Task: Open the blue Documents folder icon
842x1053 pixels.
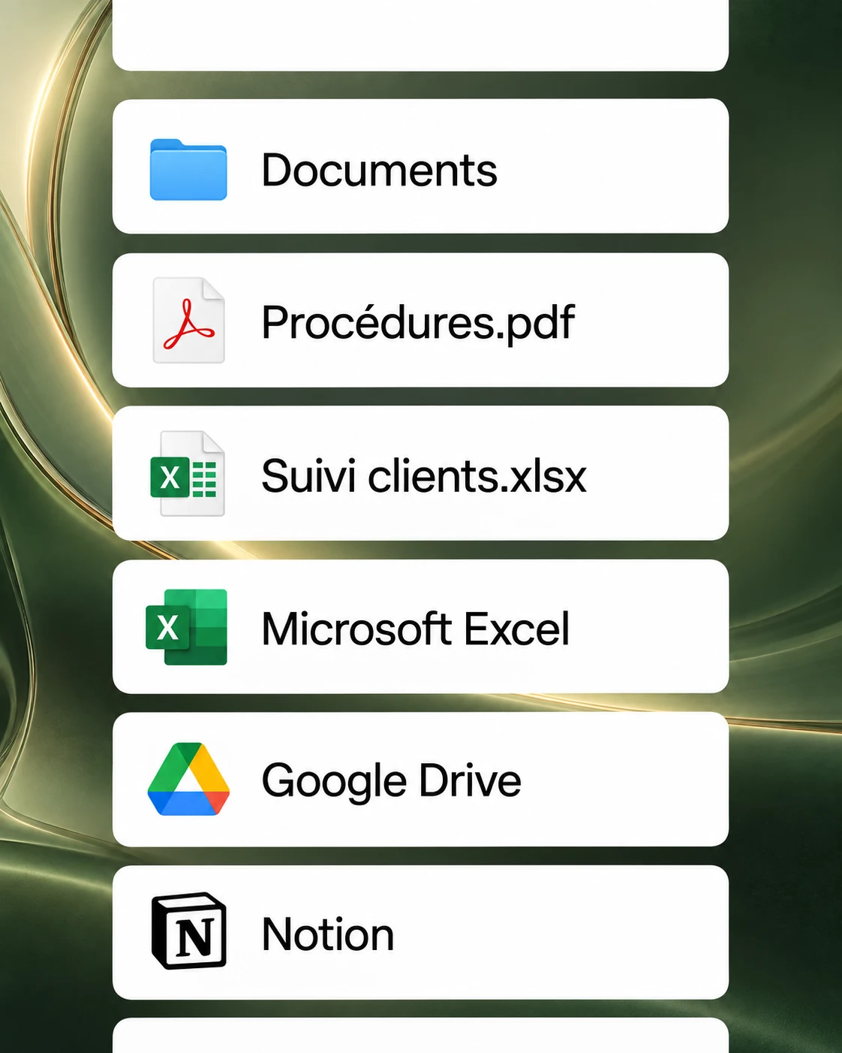Action: pos(188,170)
